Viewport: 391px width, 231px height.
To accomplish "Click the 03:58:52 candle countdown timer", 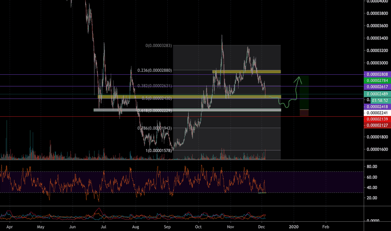I will pyautogui.click(x=380, y=100).
